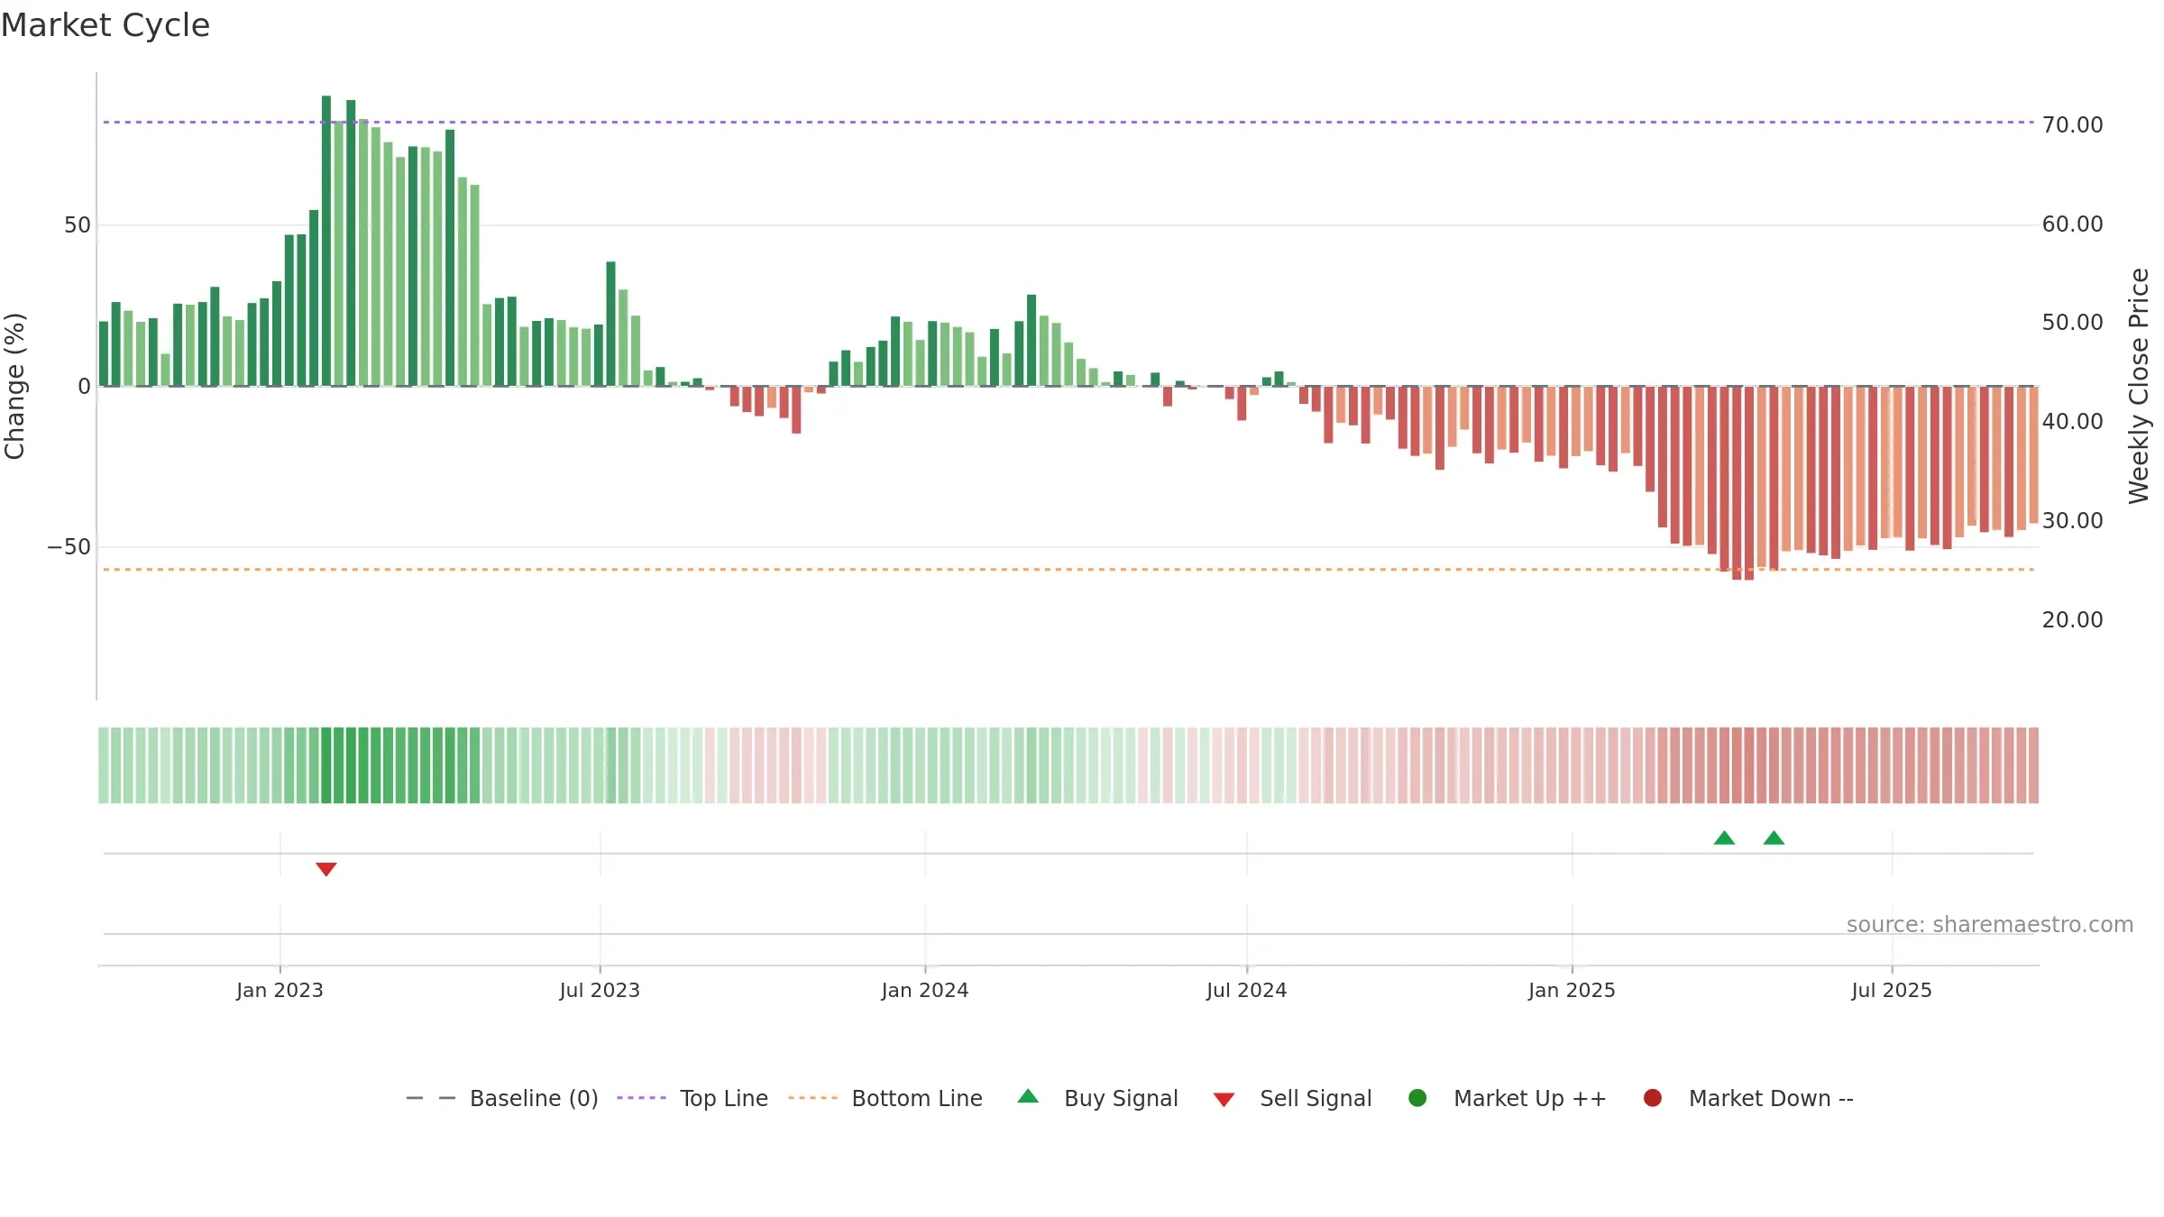Click the dark red Market Down circle icon

point(1653,1098)
